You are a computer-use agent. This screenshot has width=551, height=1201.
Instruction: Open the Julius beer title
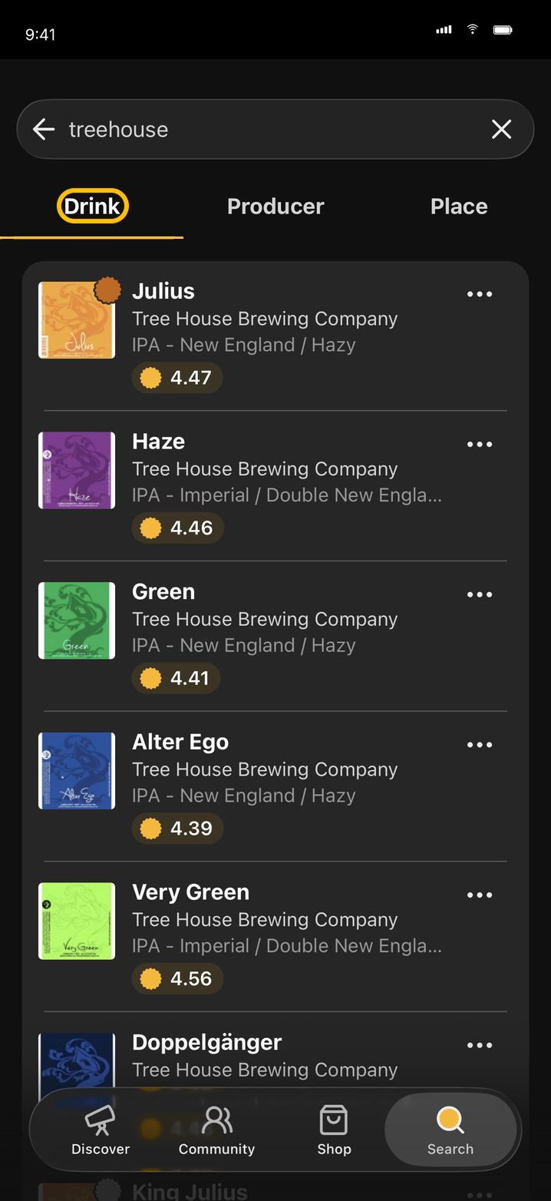(x=163, y=291)
